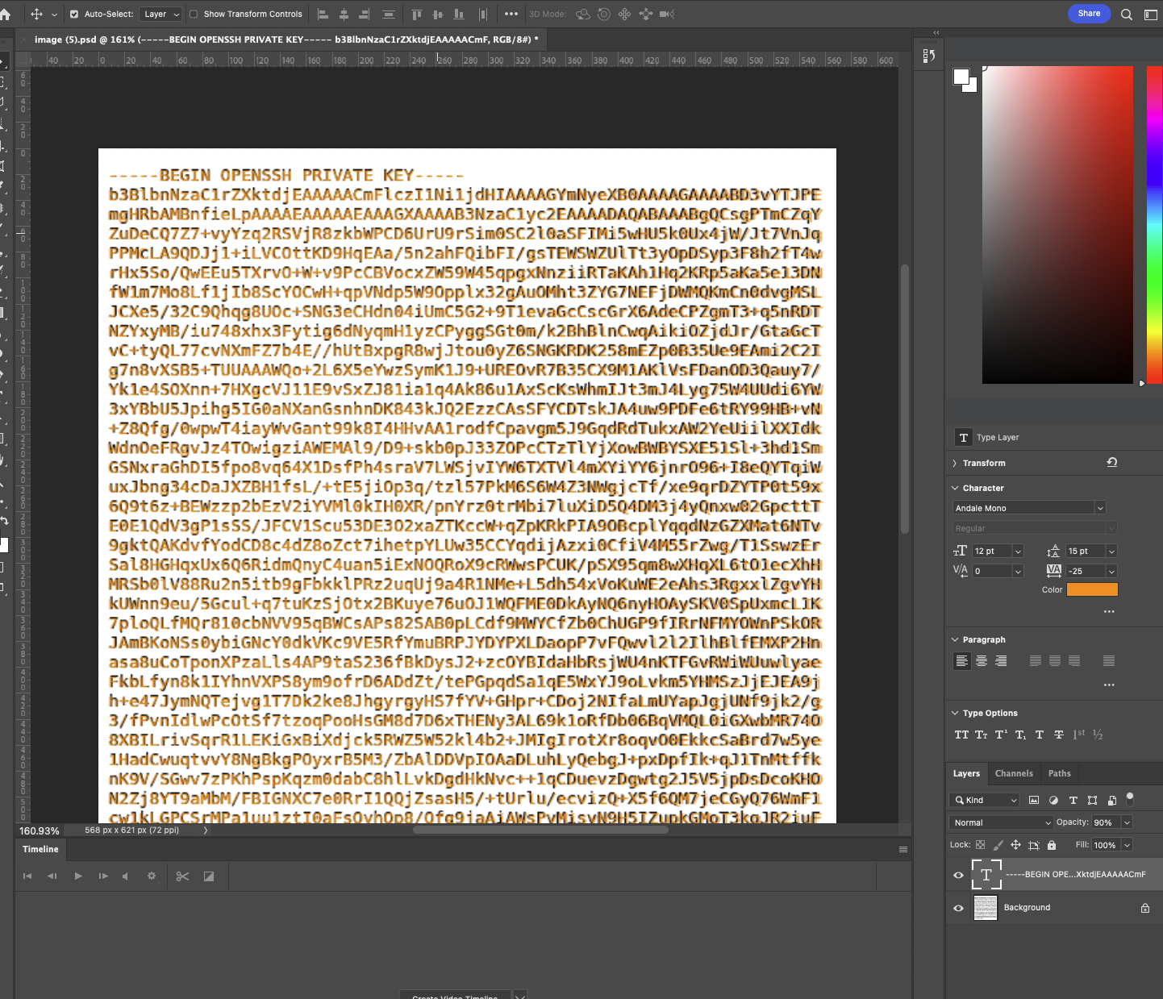1163x999 pixels.
Task: Open the Normal blend mode dropdown
Action: click(x=1002, y=822)
